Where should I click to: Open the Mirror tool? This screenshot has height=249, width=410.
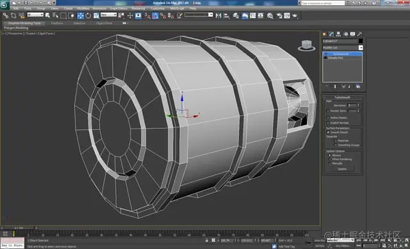(218, 15)
